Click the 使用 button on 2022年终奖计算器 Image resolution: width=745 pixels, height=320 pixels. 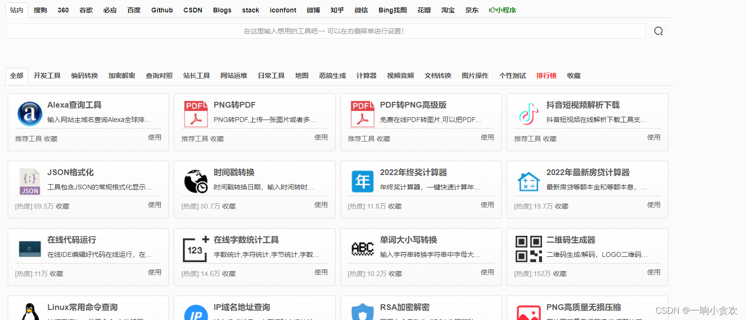point(487,204)
